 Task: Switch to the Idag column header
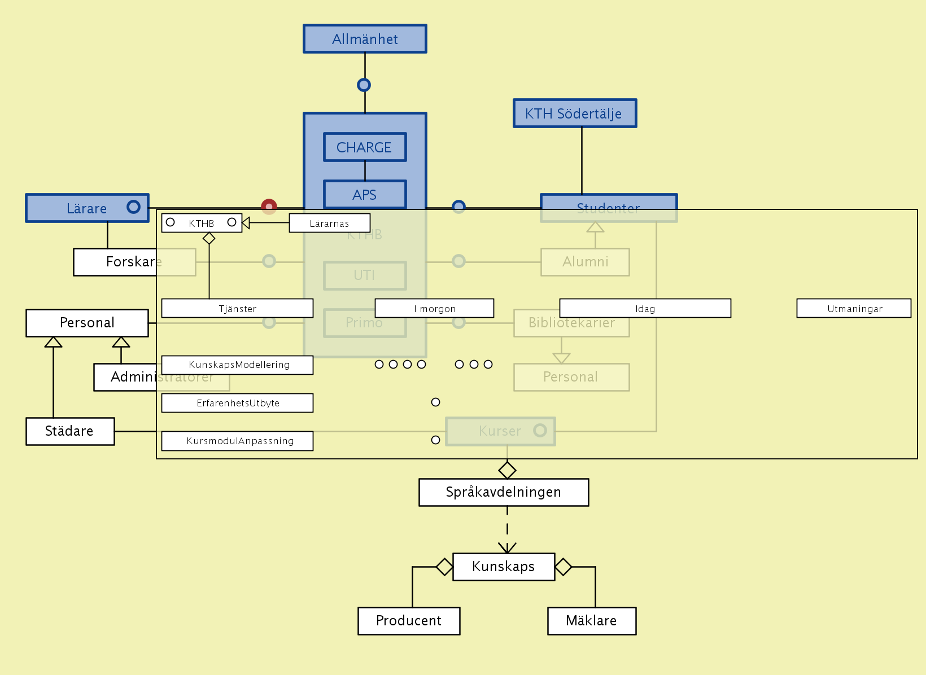(645, 309)
